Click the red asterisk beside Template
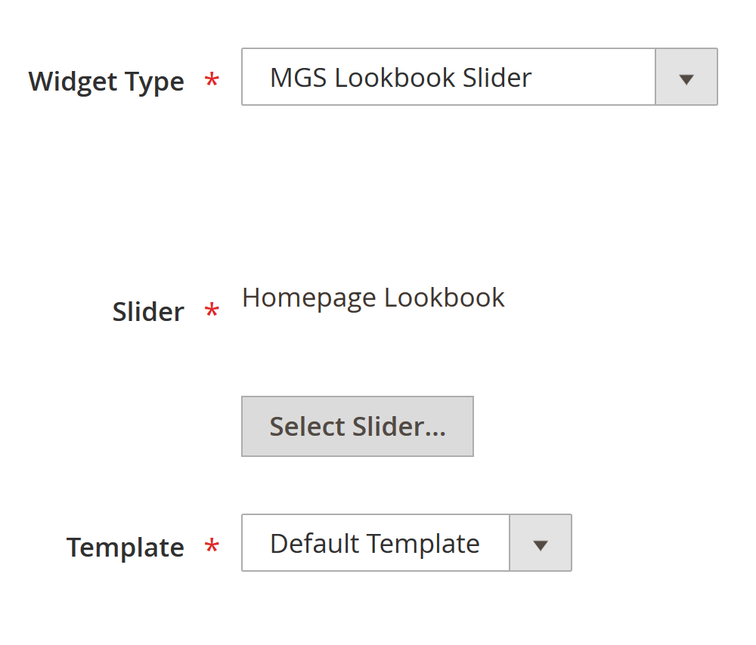Screen dimensions: 756x645 point(212,547)
